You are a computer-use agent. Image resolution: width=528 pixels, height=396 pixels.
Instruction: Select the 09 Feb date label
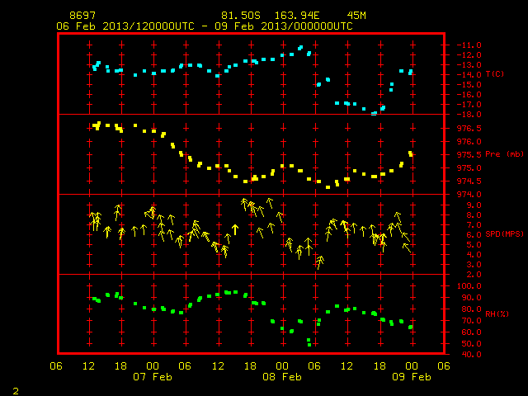[412, 377]
